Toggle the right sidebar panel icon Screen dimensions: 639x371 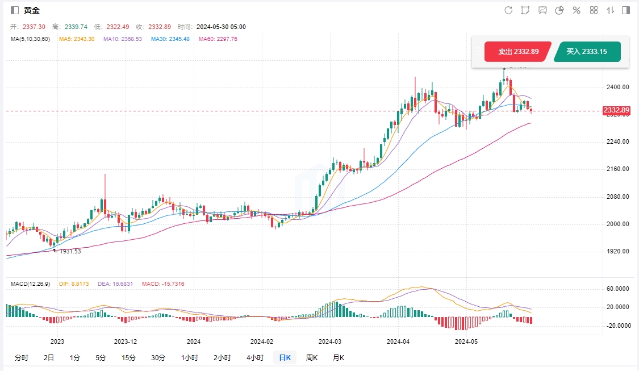pos(626,10)
